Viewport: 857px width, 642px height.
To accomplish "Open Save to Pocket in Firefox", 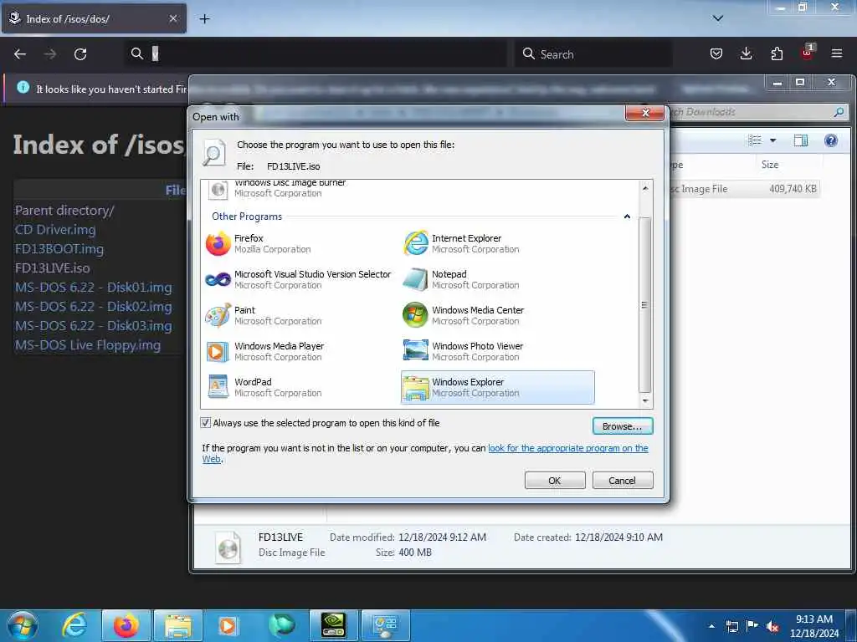I will coord(716,53).
